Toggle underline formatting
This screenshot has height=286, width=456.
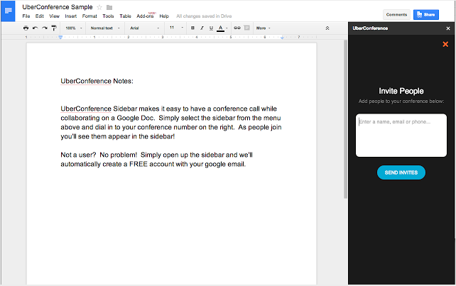click(x=211, y=28)
